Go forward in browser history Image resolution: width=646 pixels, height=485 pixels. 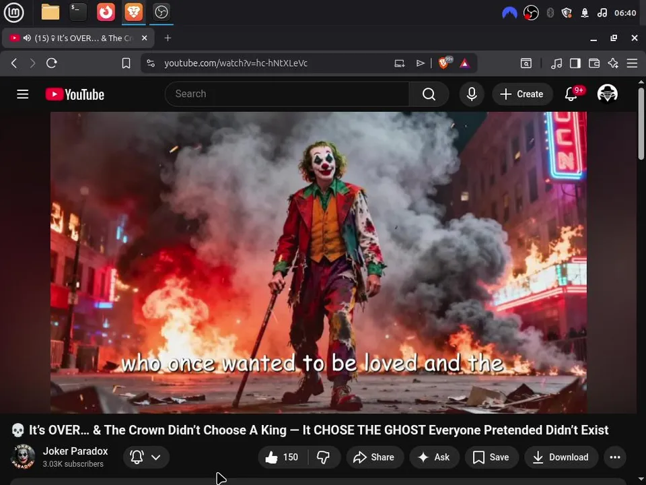32,63
